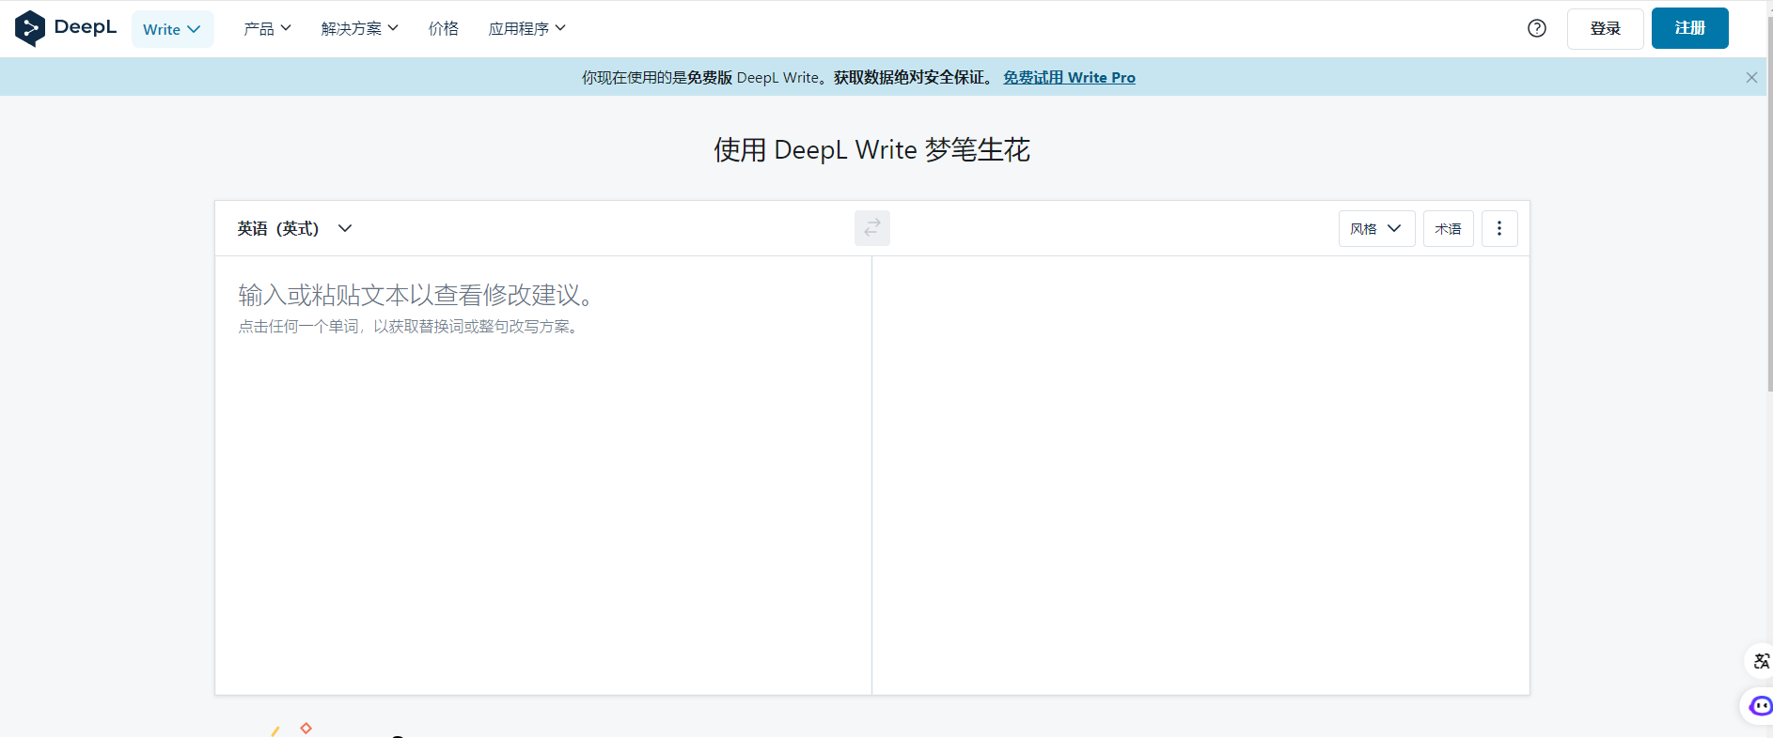
Task: Click into the text input area
Action: pyautogui.click(x=543, y=475)
